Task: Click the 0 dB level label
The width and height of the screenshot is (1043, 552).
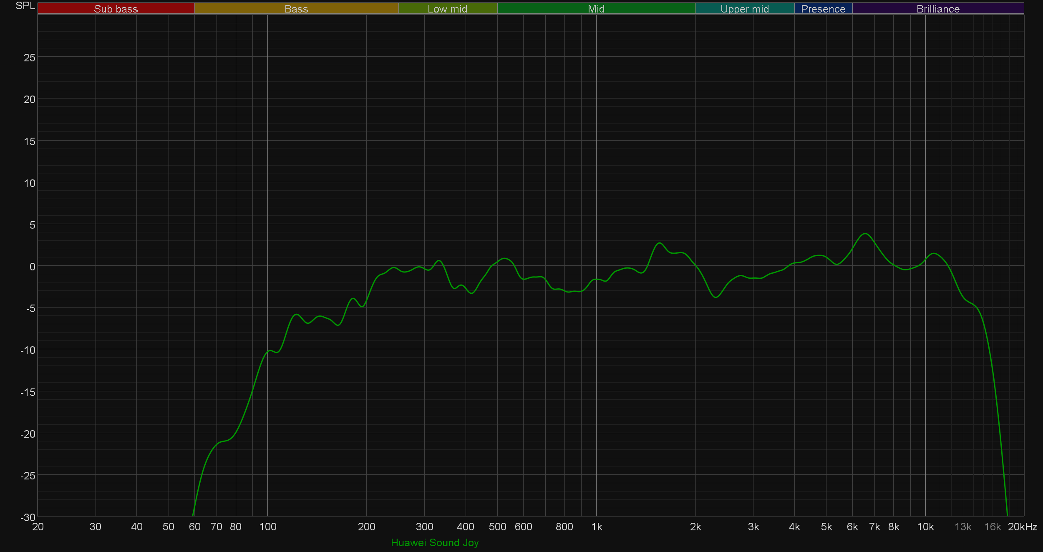Action: [32, 267]
